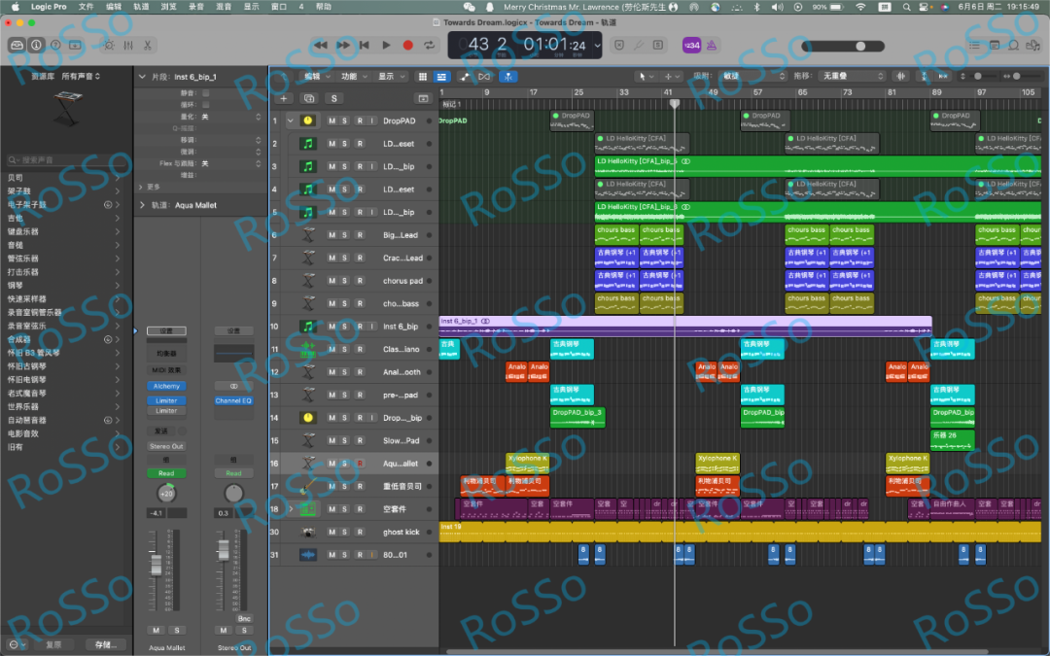The image size is (1050, 656).
Task: Toggle the Tuner icon
Action: tap(639, 45)
